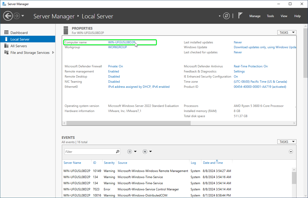Expand the Events filter chevron button
Image resolution: width=308 pixels, height=198 pixels.
pos(291,152)
